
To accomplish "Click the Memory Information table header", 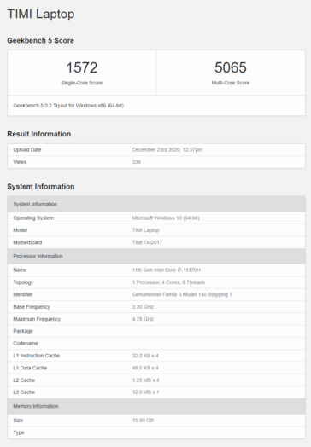I will [156, 406].
